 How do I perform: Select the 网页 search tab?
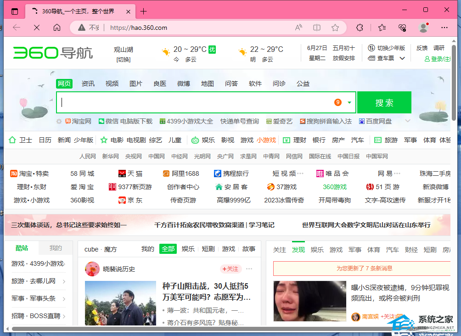pos(64,84)
